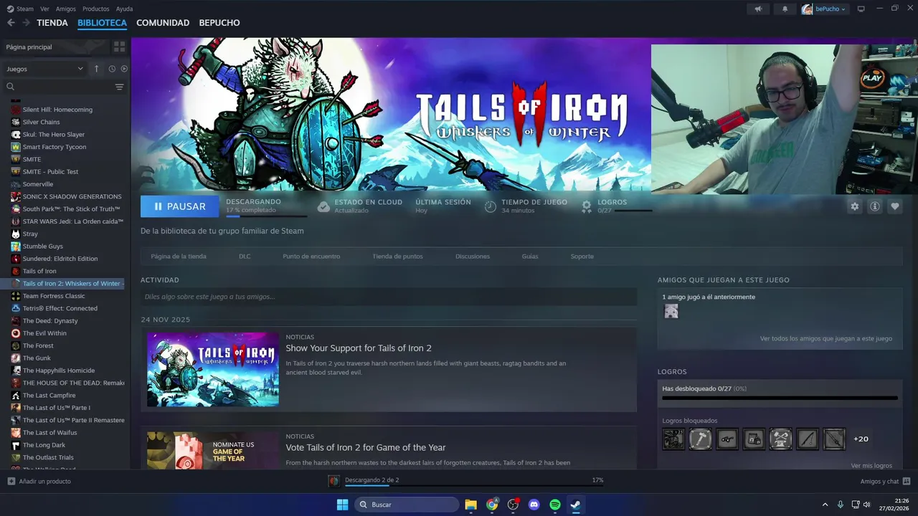This screenshot has height=516, width=918.
Task: Open the DLC link
Action: click(245, 257)
